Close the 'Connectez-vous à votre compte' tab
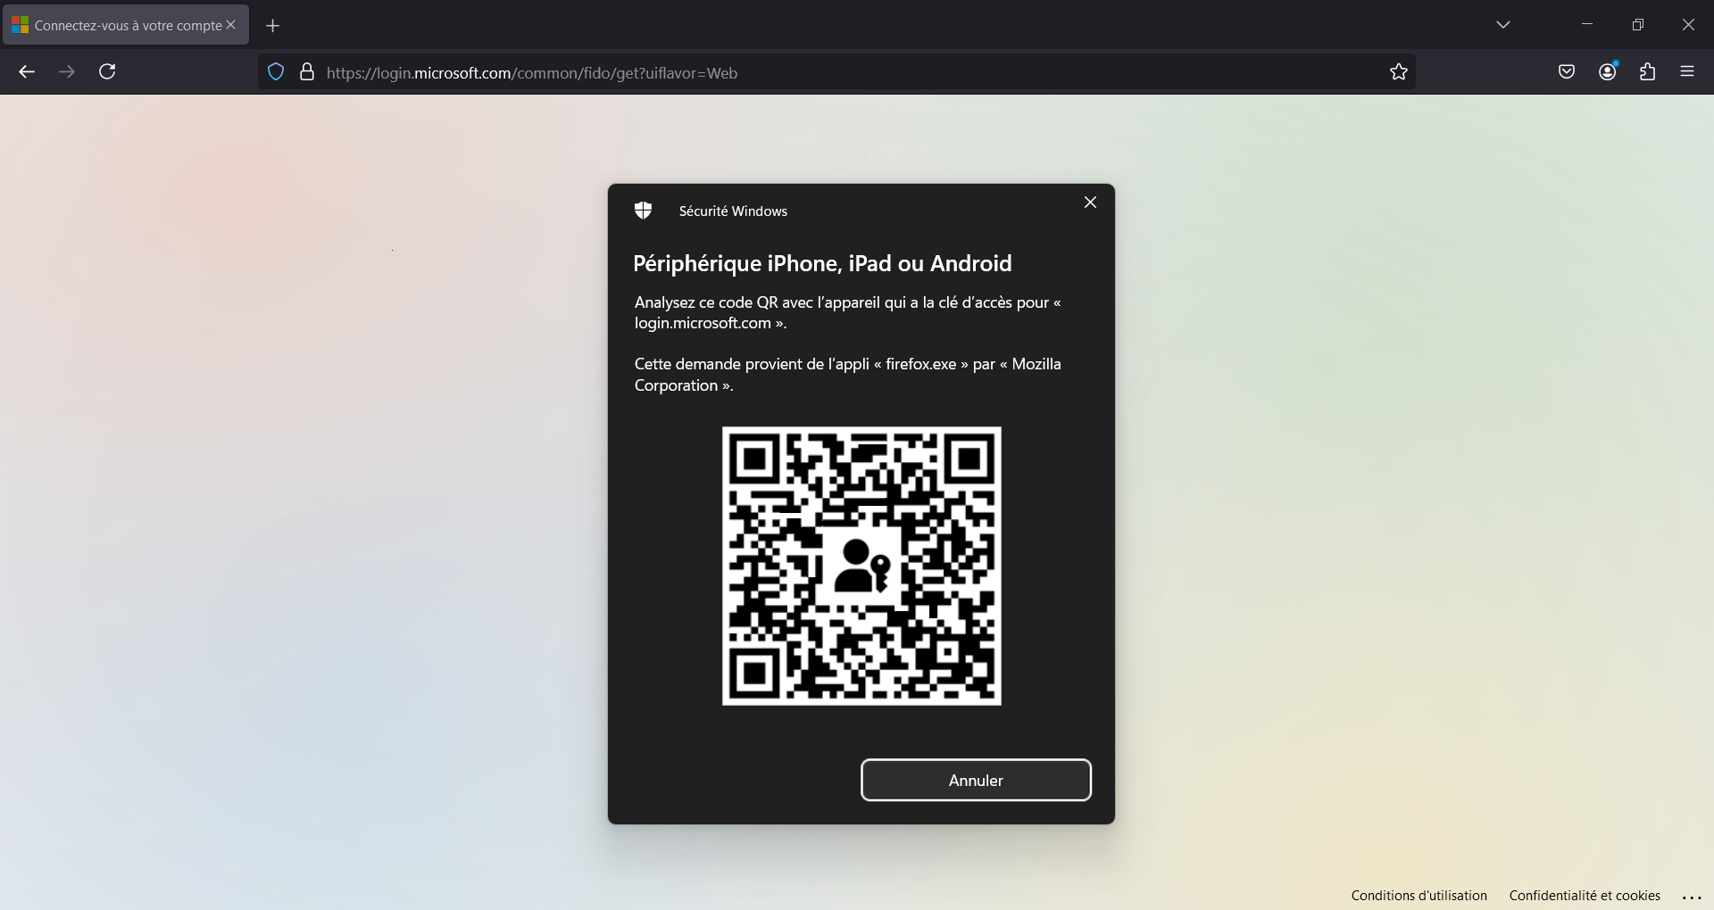This screenshot has width=1714, height=910. click(x=231, y=25)
